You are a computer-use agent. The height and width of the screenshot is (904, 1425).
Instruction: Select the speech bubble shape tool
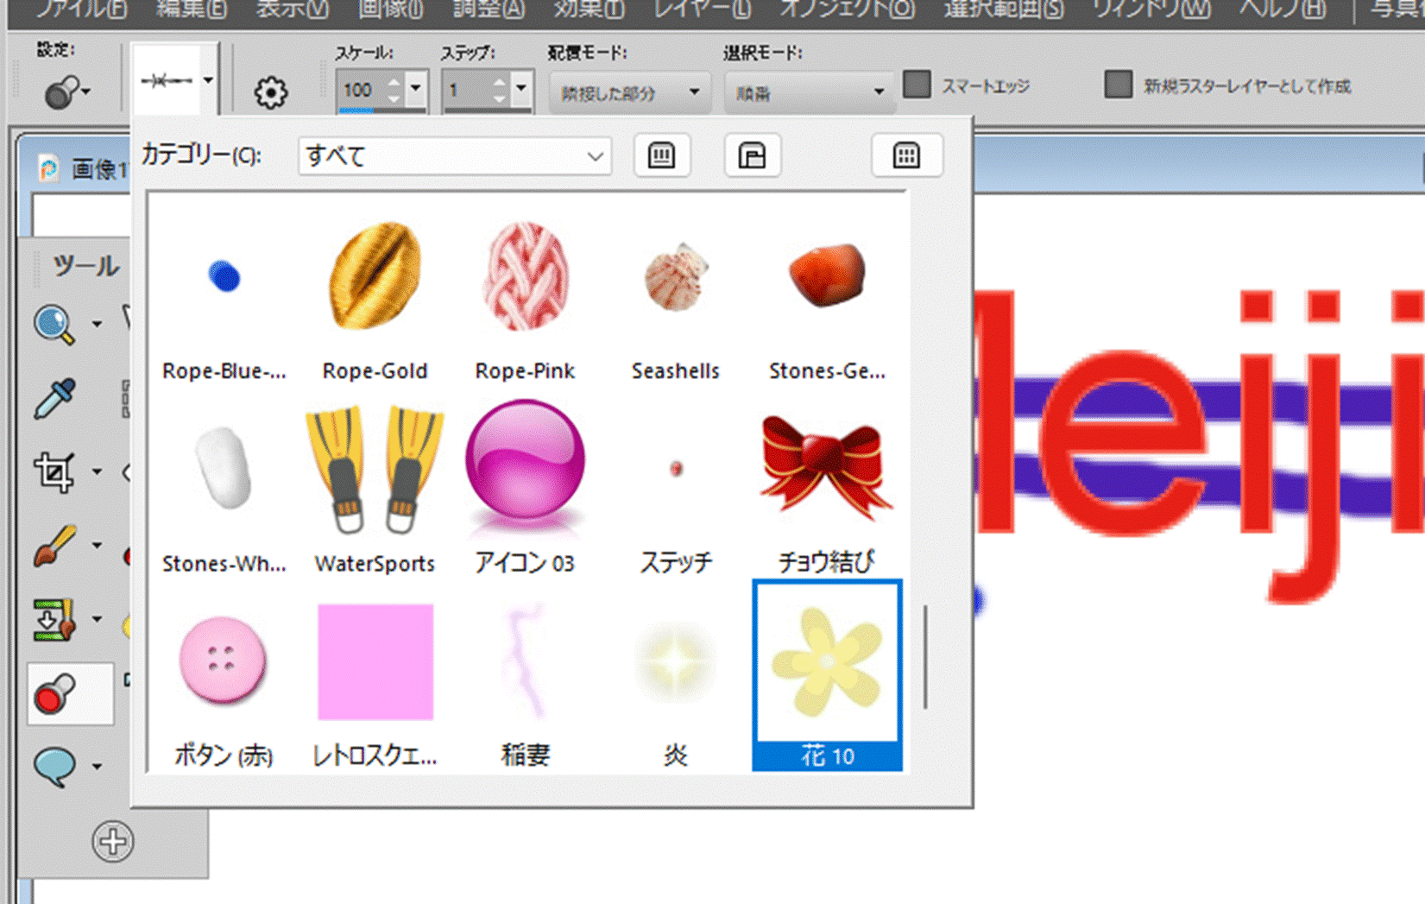tap(54, 767)
